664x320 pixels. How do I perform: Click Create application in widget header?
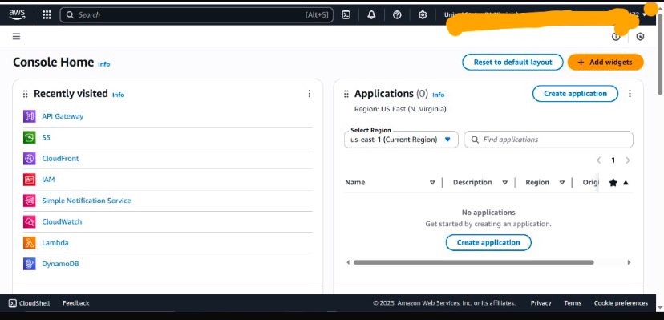575,94
